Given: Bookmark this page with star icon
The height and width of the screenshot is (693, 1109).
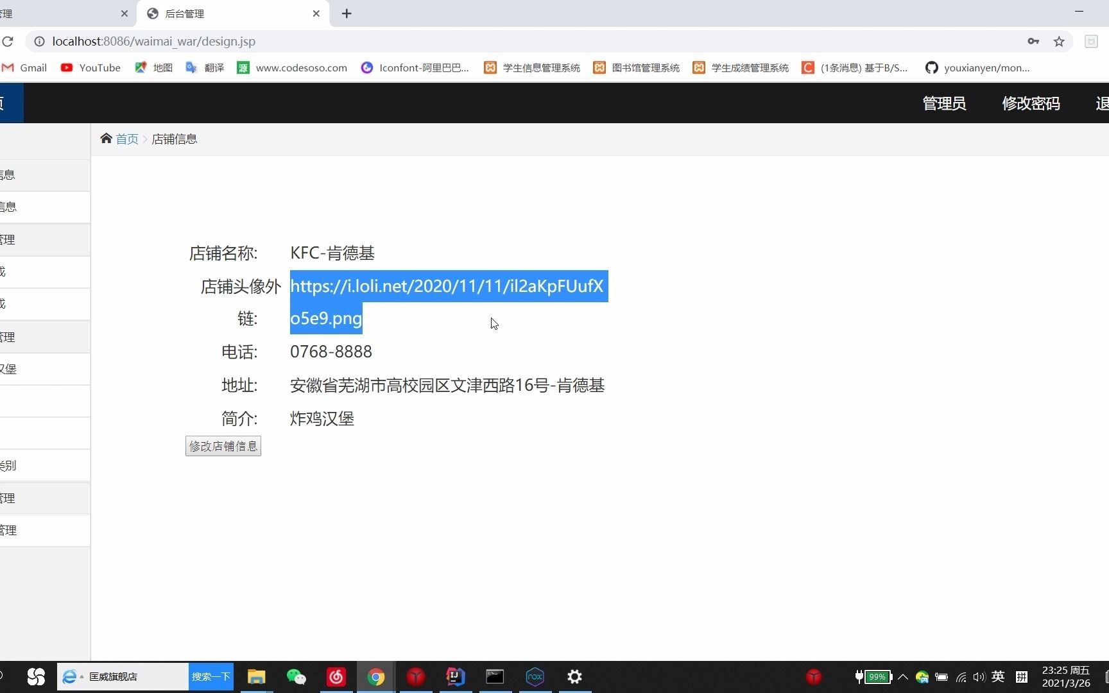Looking at the screenshot, I should [1059, 42].
